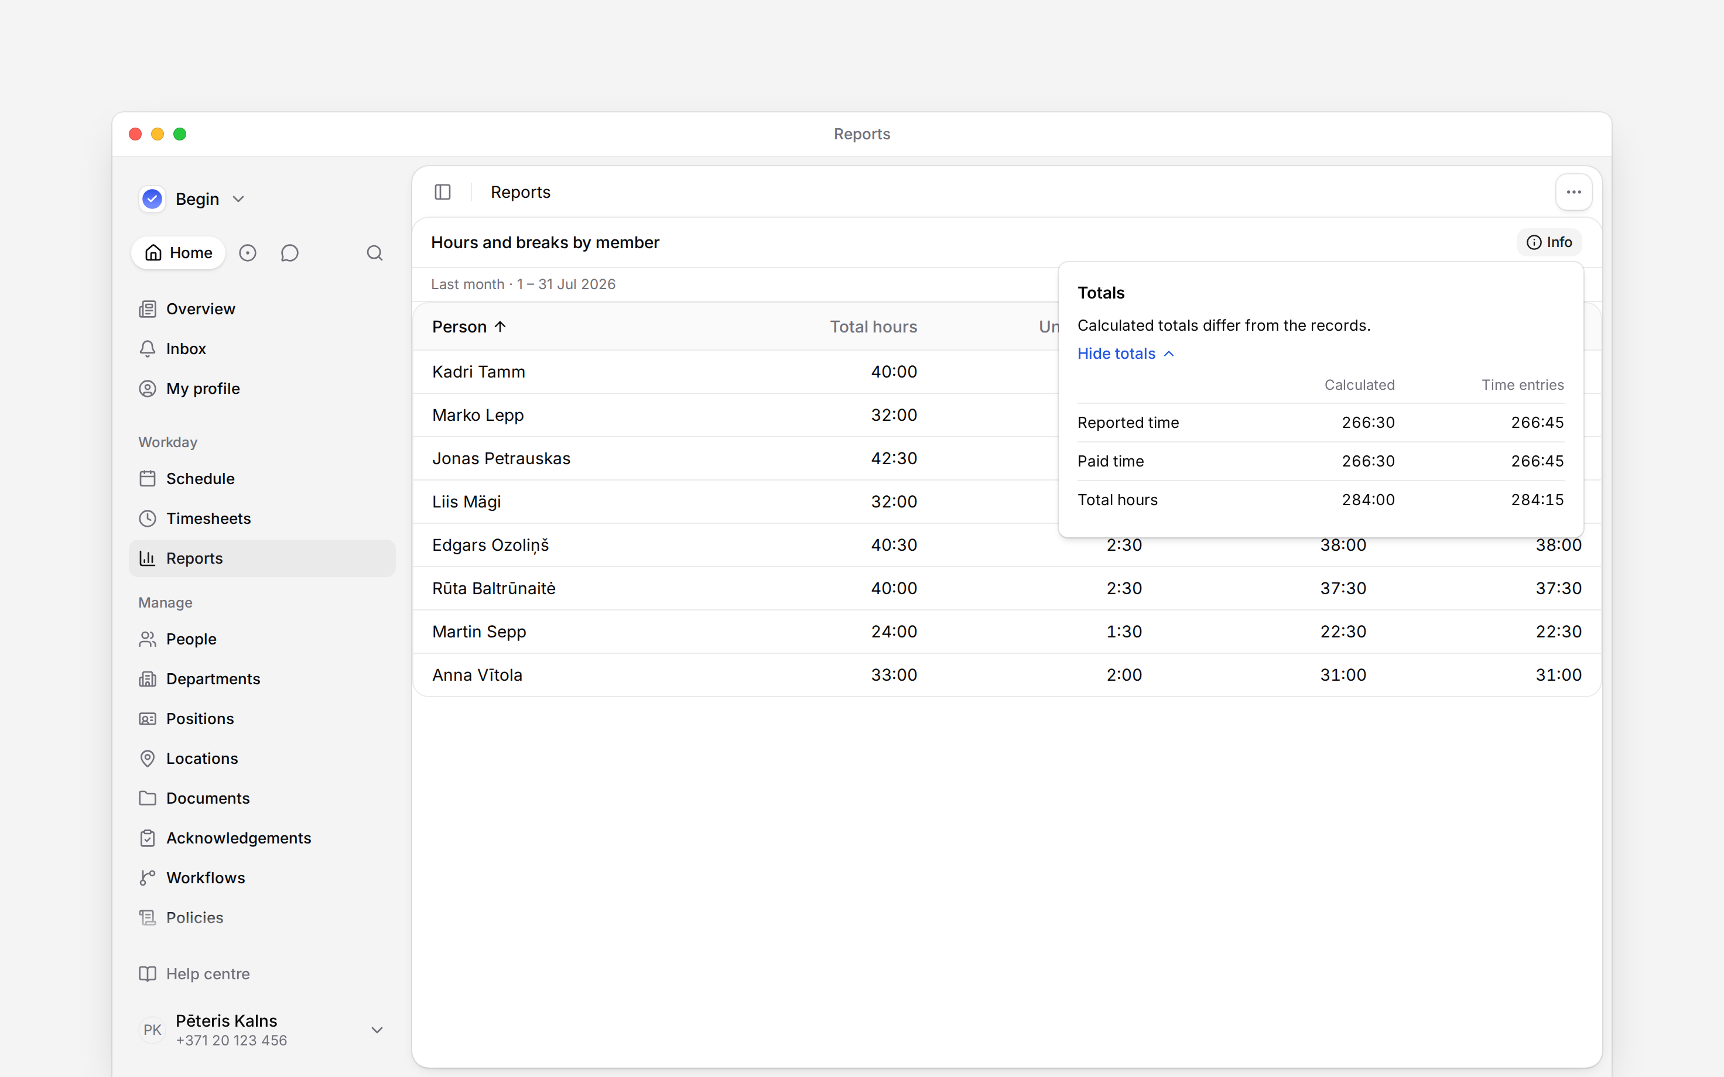This screenshot has width=1724, height=1077.
Task: Click the Reported time calculated value 266:30
Action: pyautogui.click(x=1368, y=423)
